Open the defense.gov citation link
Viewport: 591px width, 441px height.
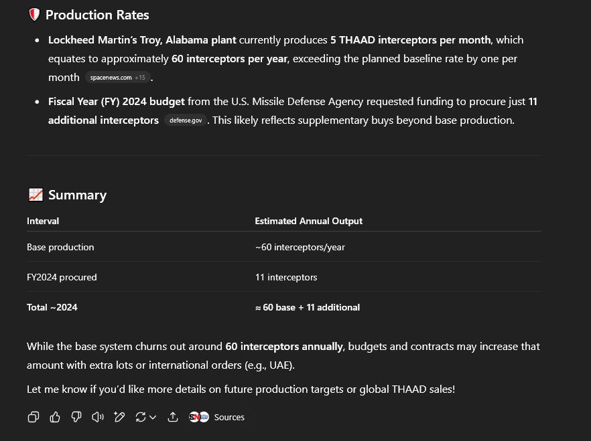pyautogui.click(x=186, y=120)
